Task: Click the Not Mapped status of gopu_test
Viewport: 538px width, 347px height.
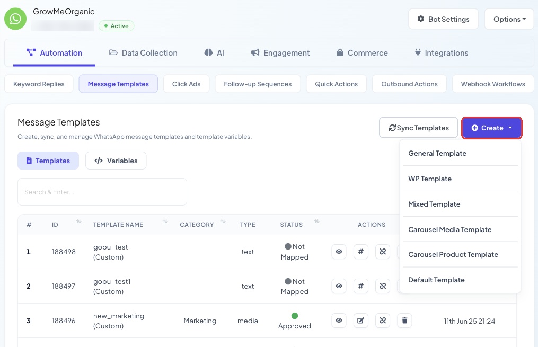Action: [x=294, y=252]
